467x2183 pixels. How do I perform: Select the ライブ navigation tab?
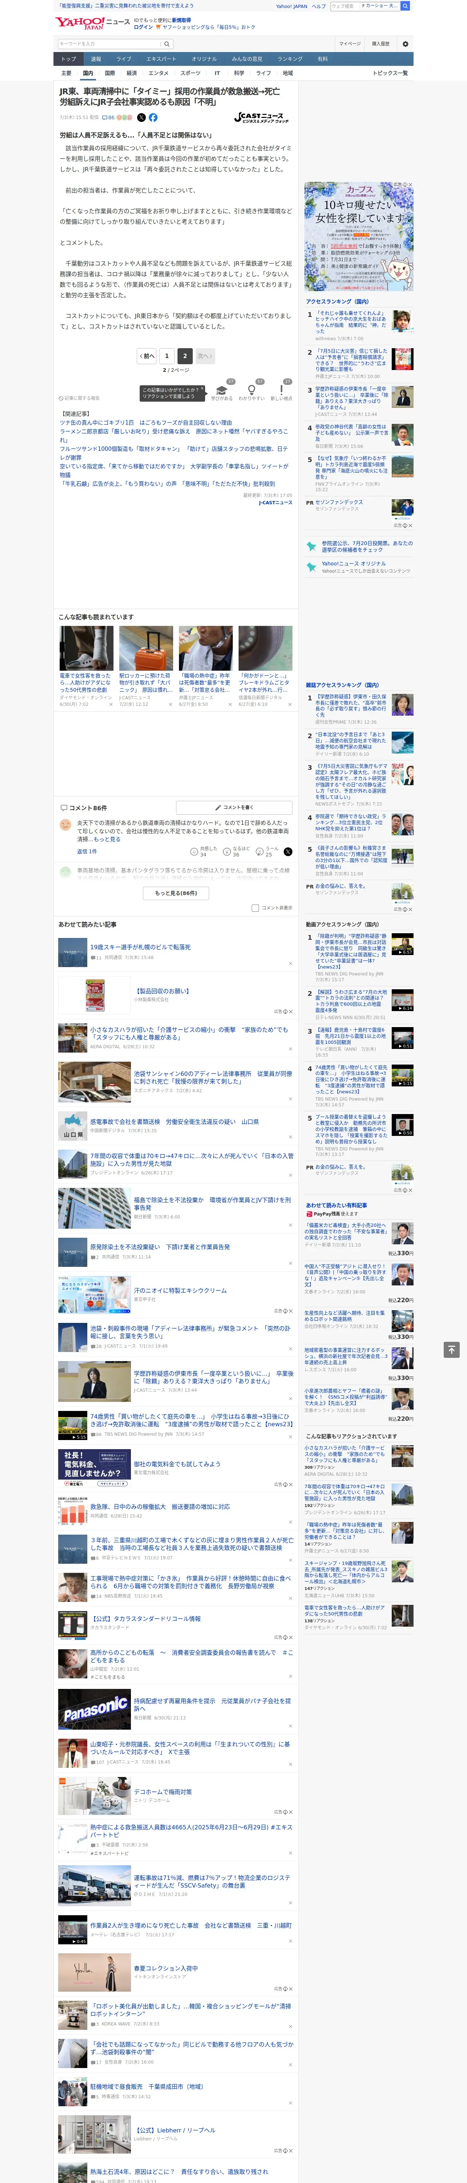[x=124, y=59]
